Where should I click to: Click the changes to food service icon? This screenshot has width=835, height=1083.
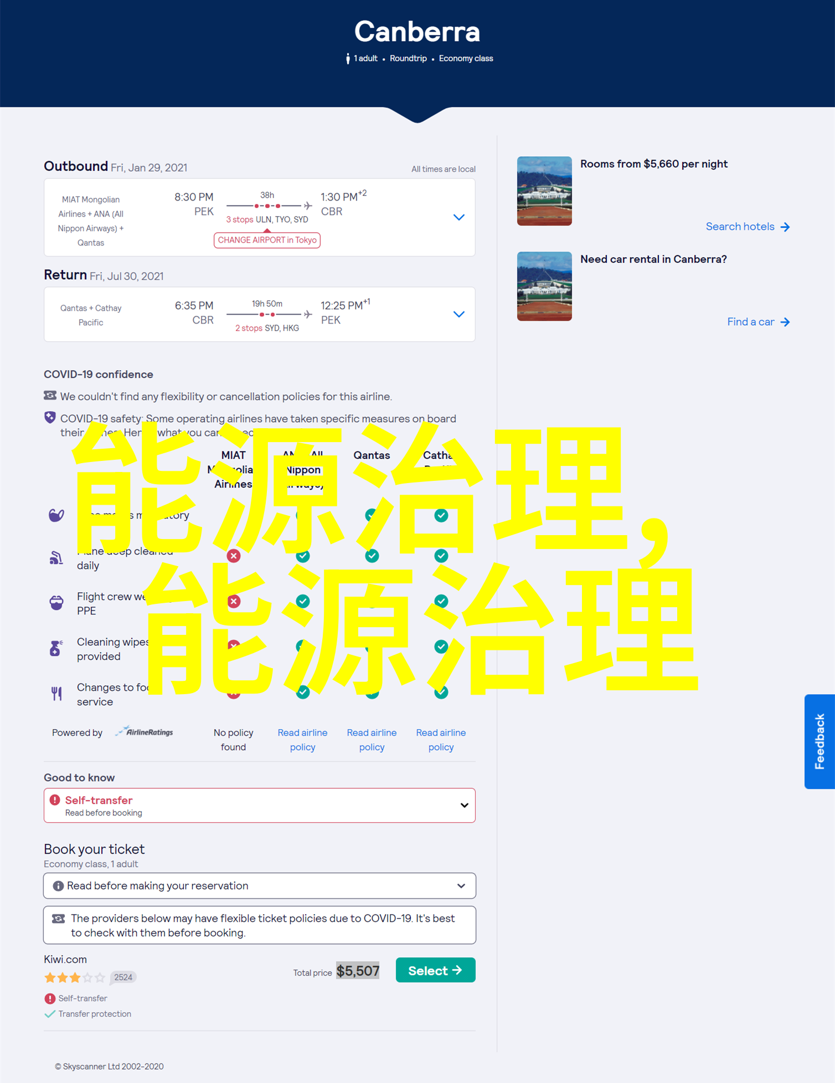click(56, 694)
